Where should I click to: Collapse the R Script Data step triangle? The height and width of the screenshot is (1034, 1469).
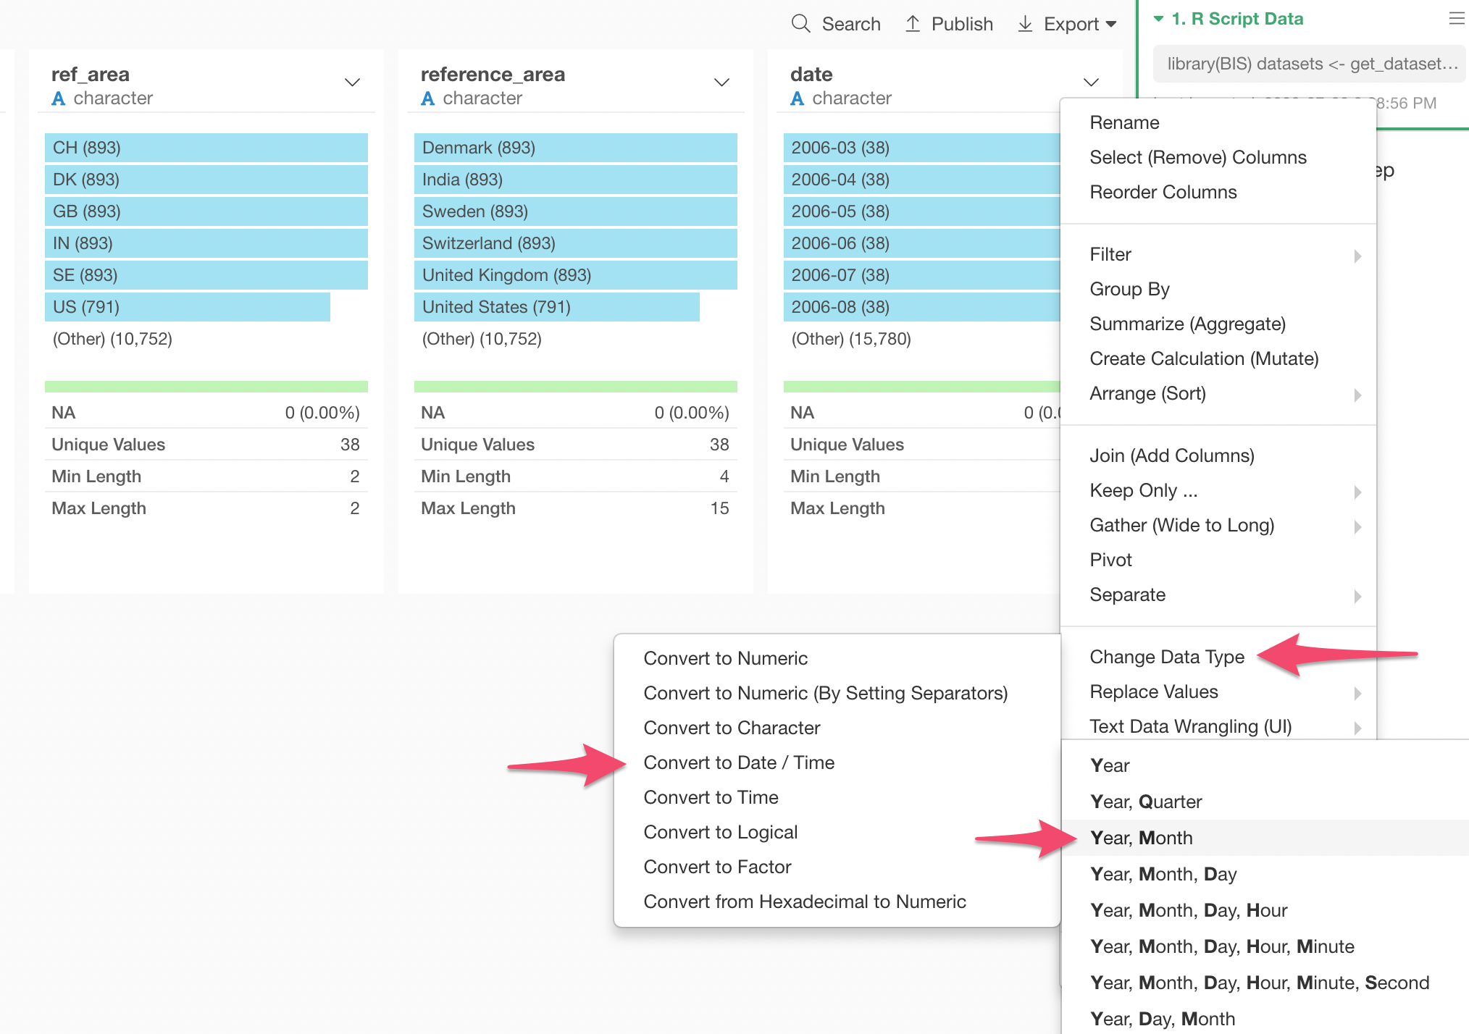[1158, 19]
